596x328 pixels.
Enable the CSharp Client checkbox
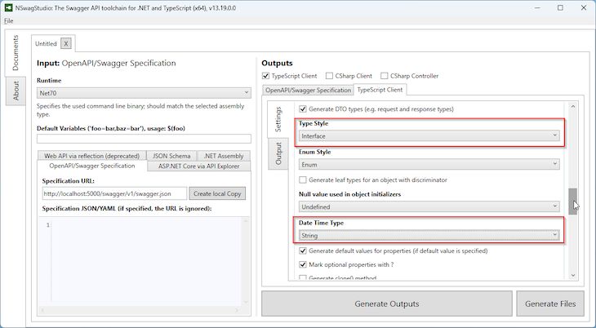click(x=329, y=76)
